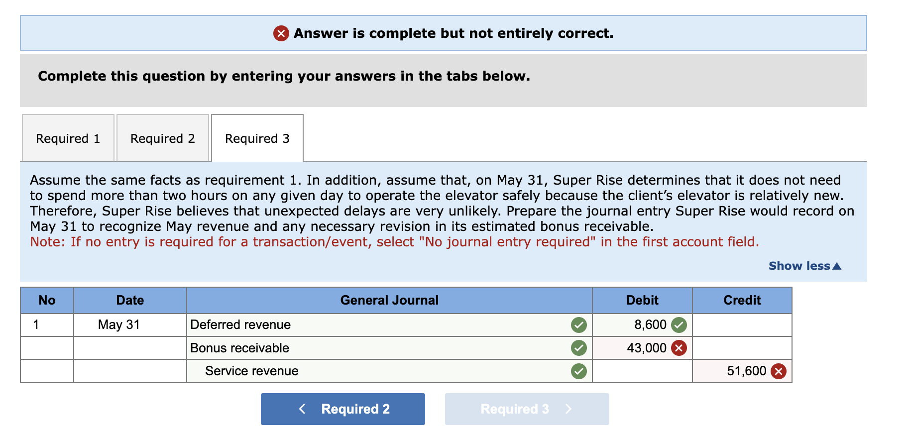Viewport: 910px width, 431px height.
Task: Click the disabled Required 3 navigation button
Action: tap(526, 409)
